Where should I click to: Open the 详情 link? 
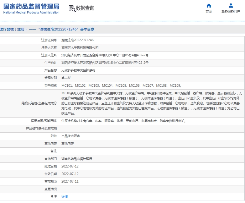click(65, 197)
